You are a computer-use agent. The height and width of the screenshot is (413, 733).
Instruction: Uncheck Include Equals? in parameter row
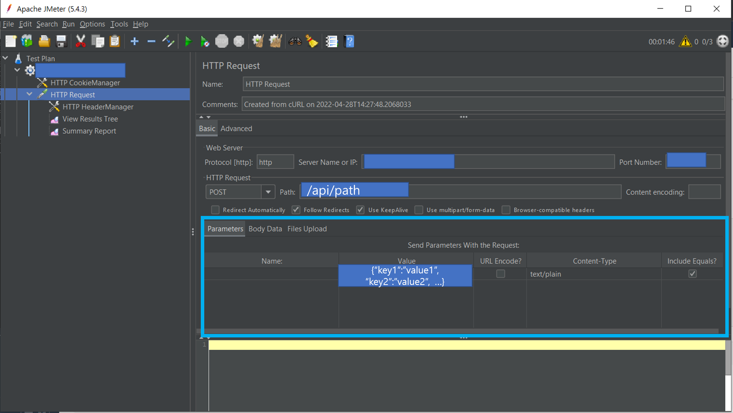[693, 274]
